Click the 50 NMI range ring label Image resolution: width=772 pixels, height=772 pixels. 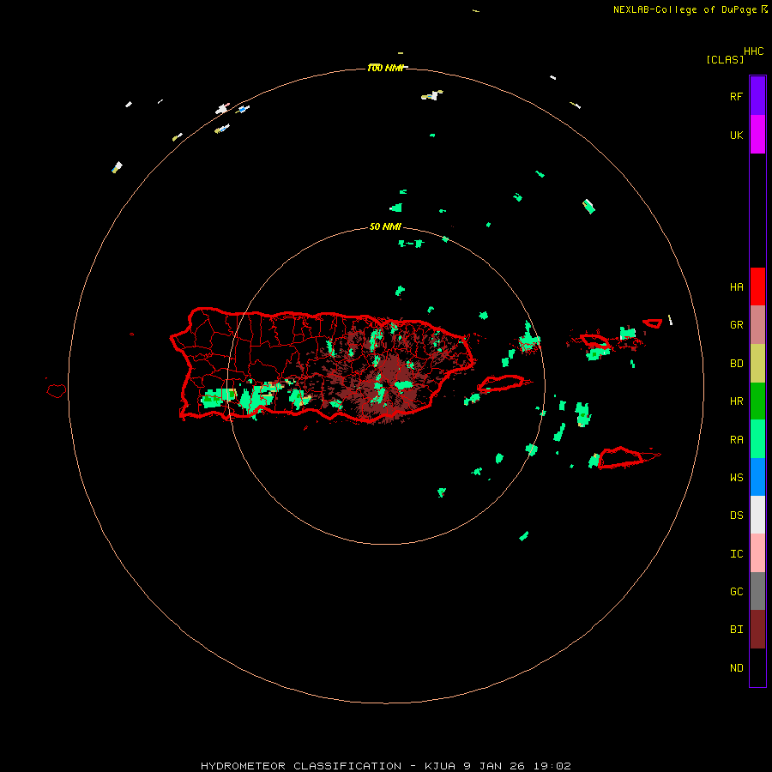(x=385, y=226)
